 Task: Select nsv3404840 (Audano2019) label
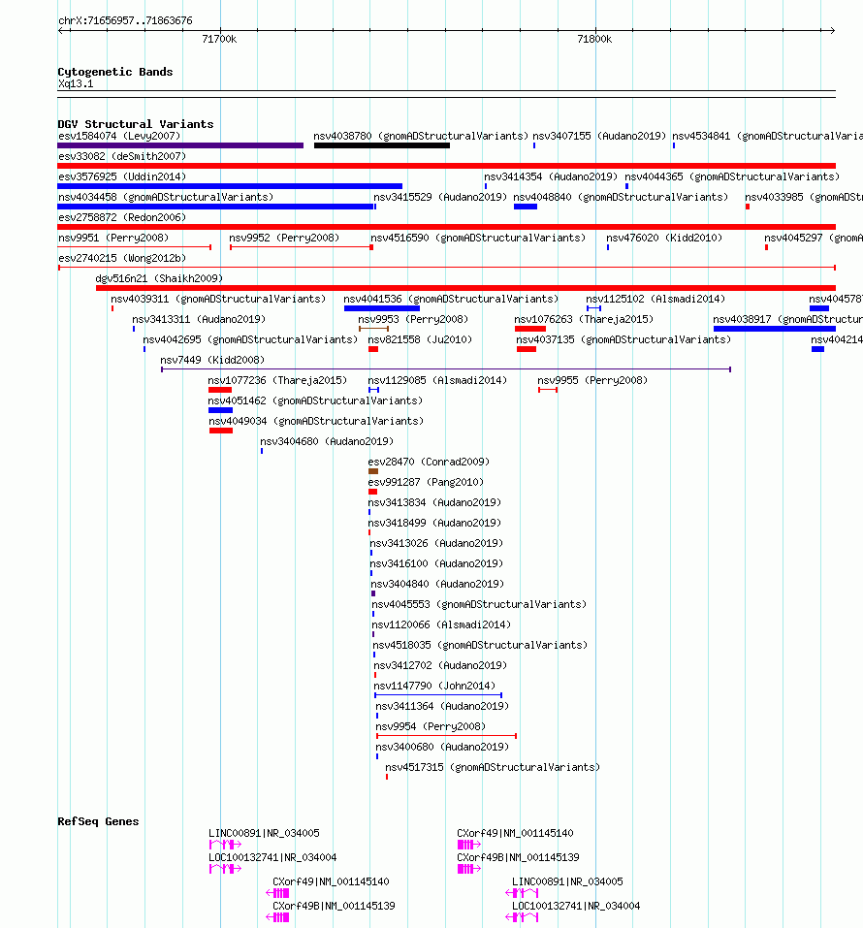[437, 584]
